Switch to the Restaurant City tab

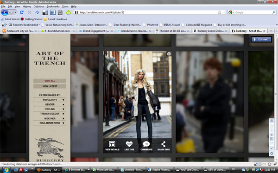point(19,31)
